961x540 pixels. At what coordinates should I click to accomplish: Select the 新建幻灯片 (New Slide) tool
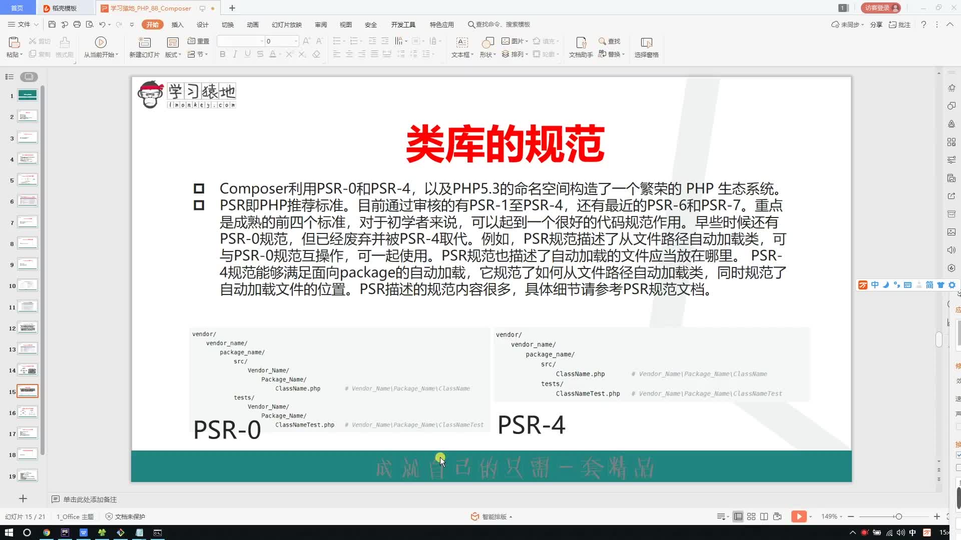click(144, 47)
